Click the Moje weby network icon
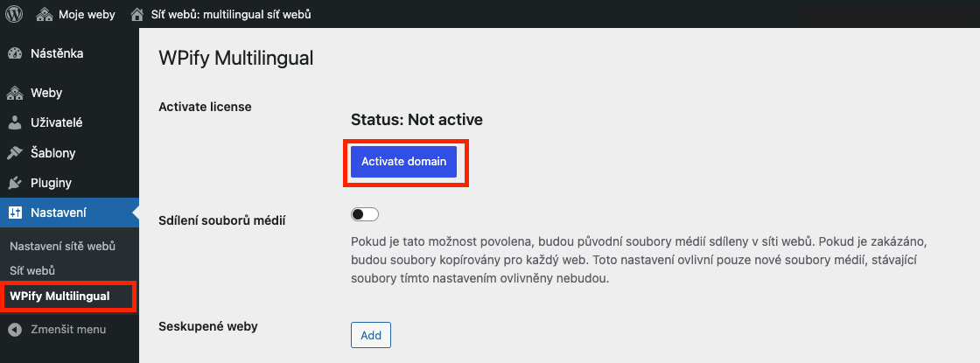 click(x=45, y=14)
